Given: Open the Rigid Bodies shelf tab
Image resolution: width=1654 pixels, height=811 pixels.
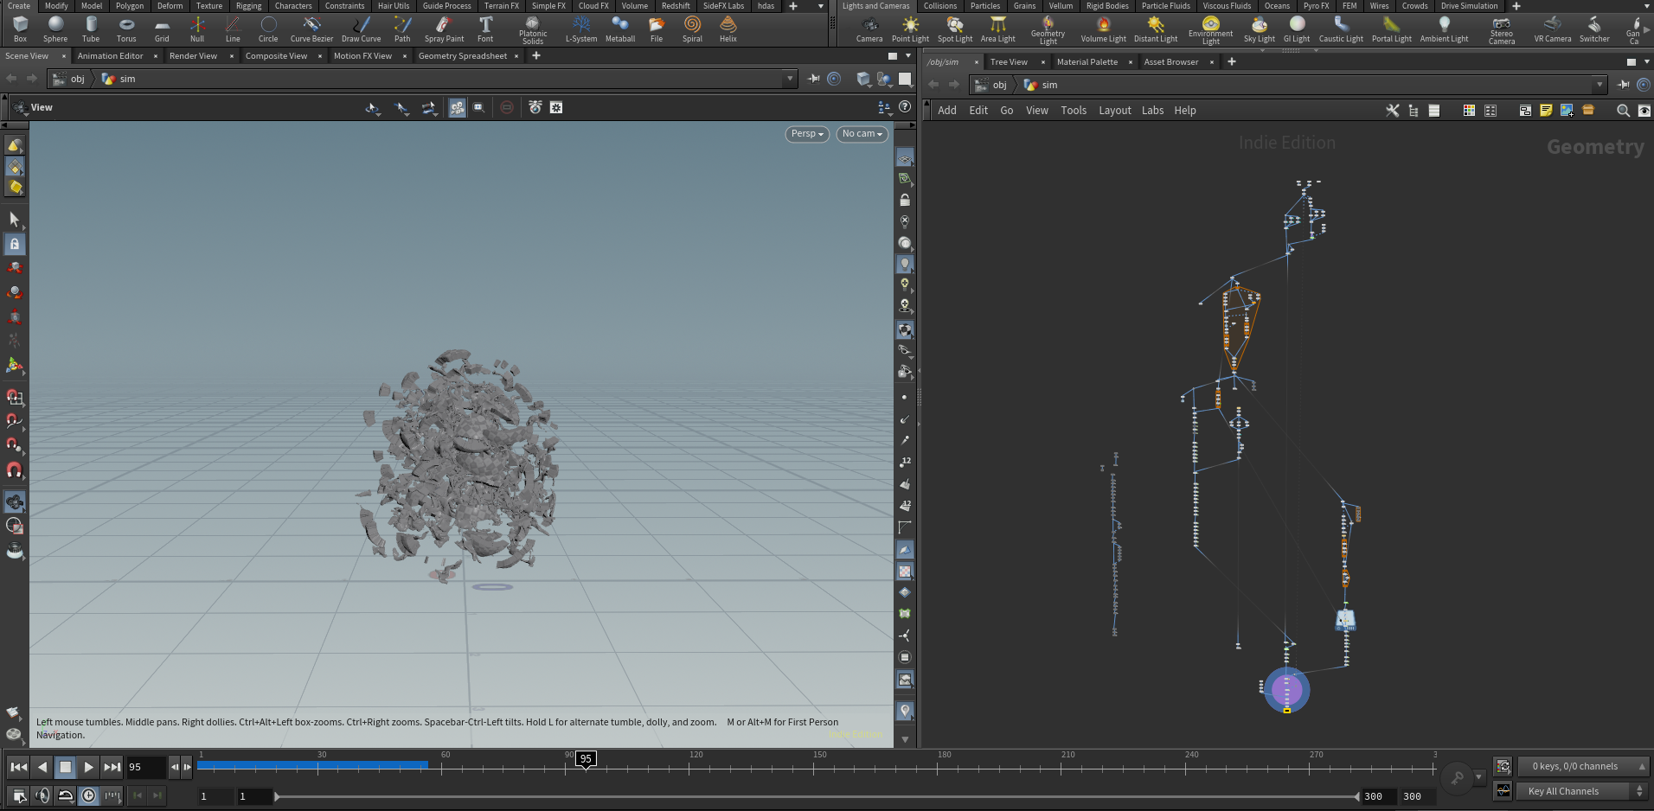Looking at the screenshot, I should click(x=1107, y=6).
